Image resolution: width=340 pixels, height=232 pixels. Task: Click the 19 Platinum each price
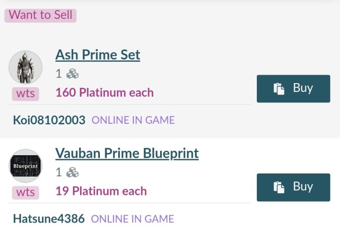(x=101, y=191)
